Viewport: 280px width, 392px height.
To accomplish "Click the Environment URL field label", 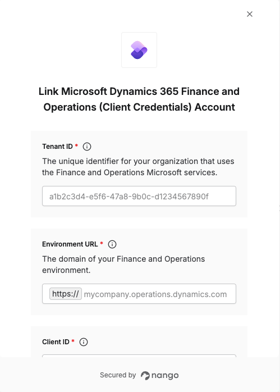I will 70,244.
